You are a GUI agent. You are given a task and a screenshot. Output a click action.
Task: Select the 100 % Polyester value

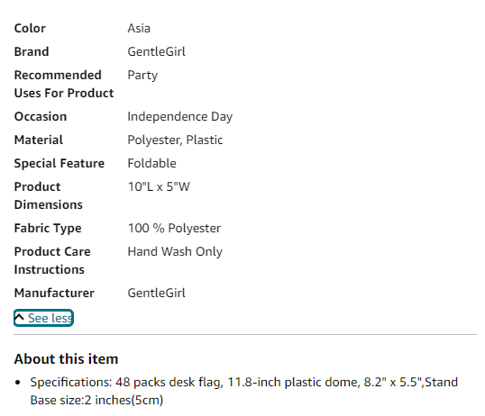coord(174,229)
